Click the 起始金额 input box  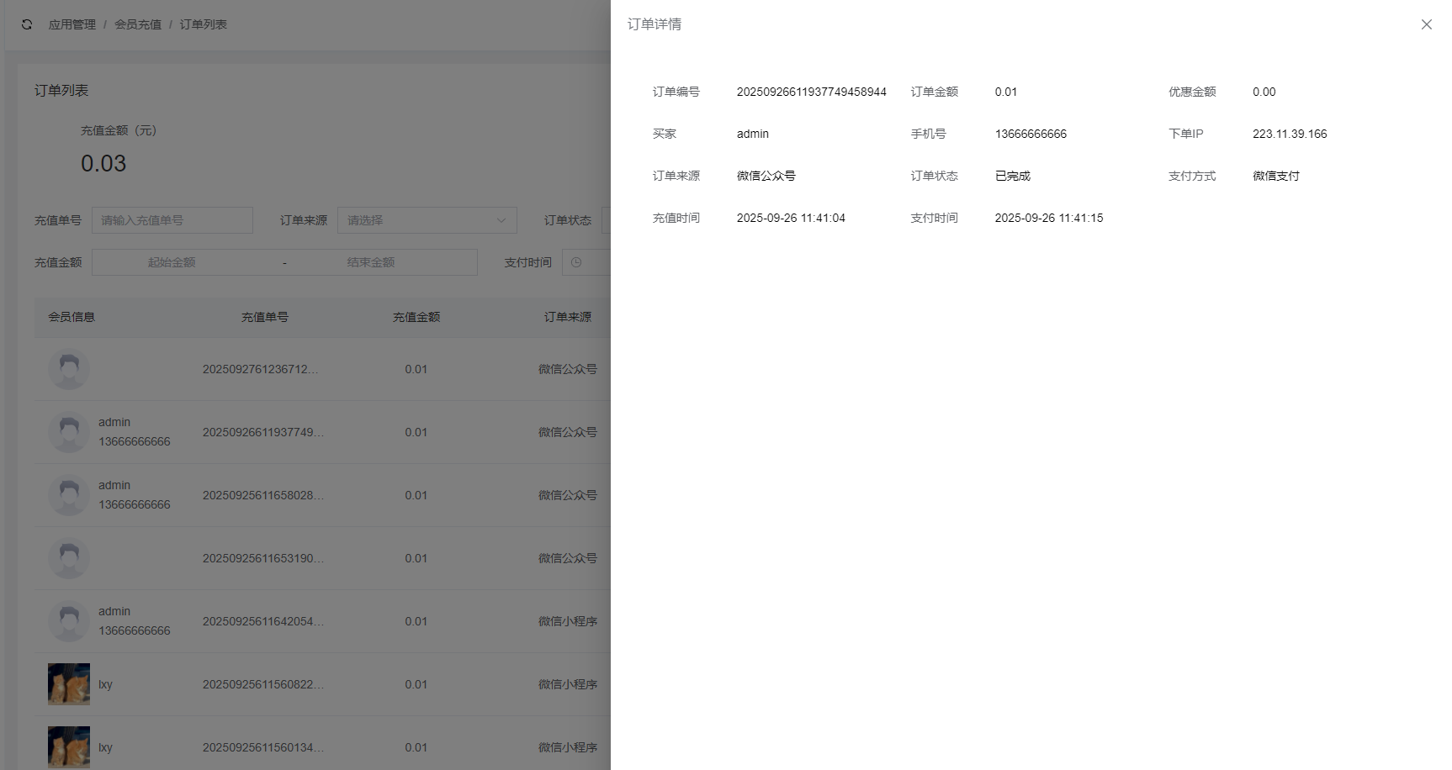coord(172,262)
